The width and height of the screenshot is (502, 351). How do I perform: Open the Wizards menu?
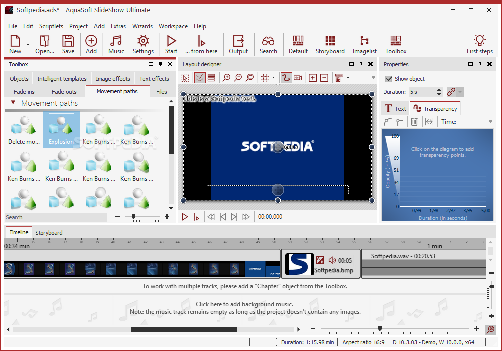pos(142,26)
